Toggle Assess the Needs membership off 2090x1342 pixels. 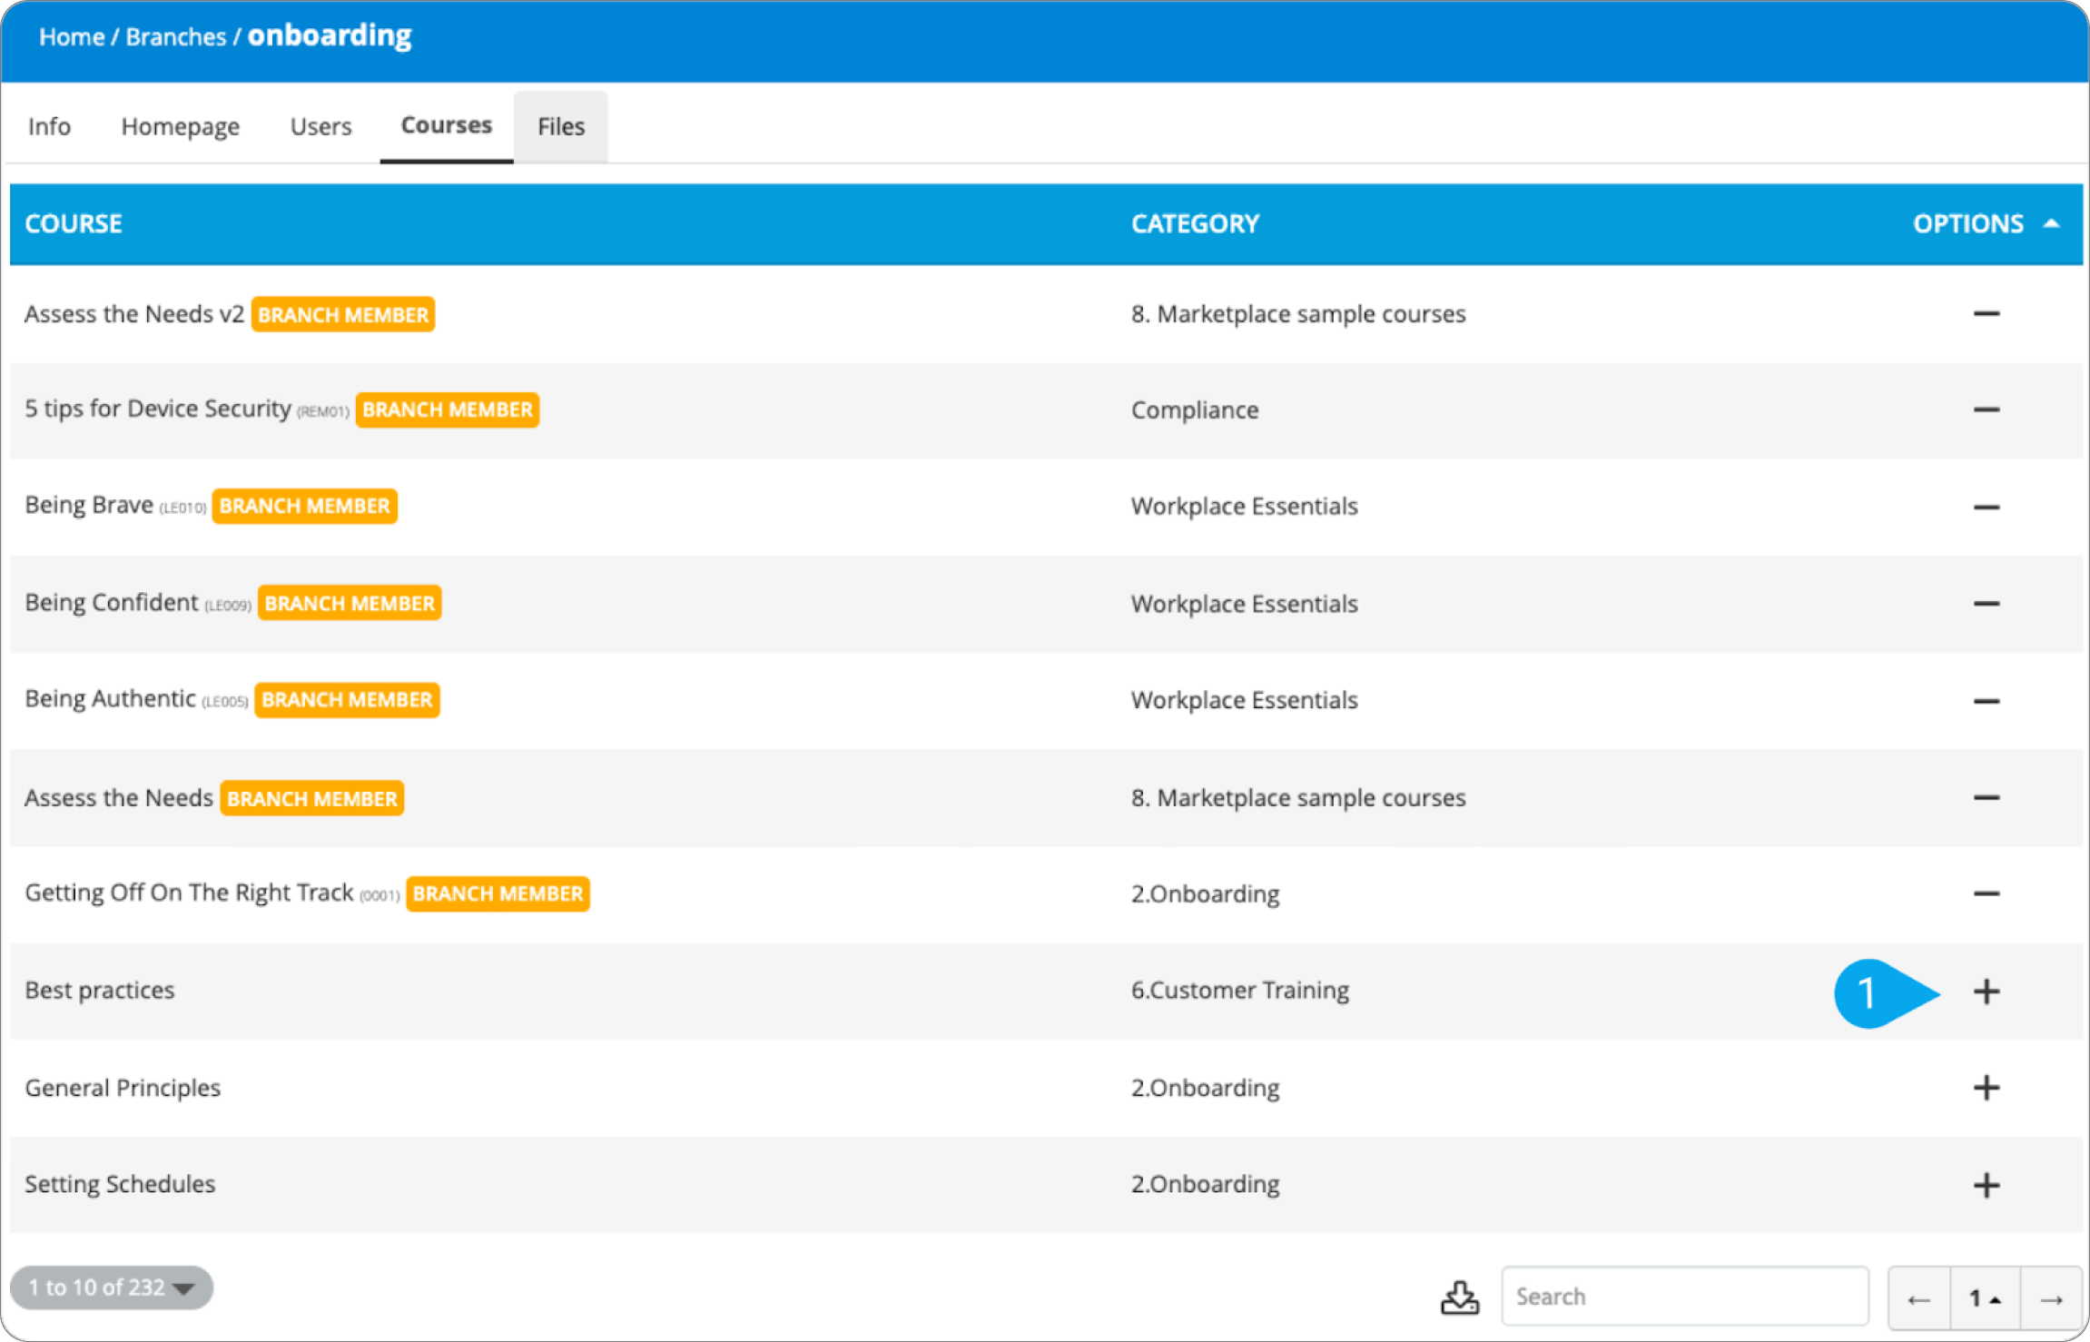point(1986,797)
